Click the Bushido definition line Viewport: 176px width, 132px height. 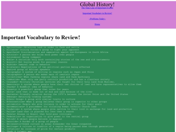(28, 65)
